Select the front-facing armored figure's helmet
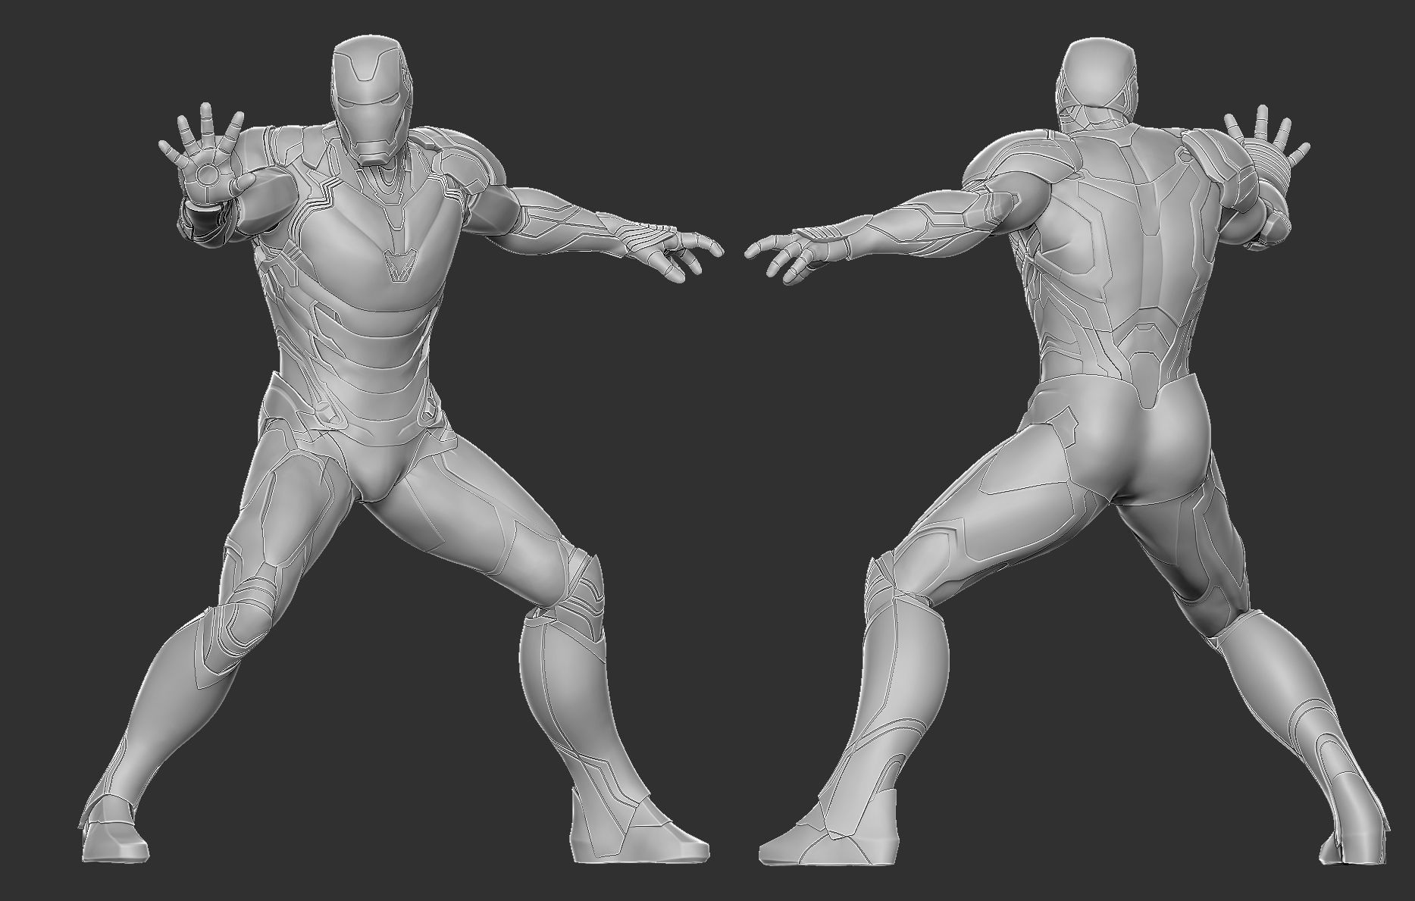This screenshot has height=901, width=1415. click(x=373, y=99)
